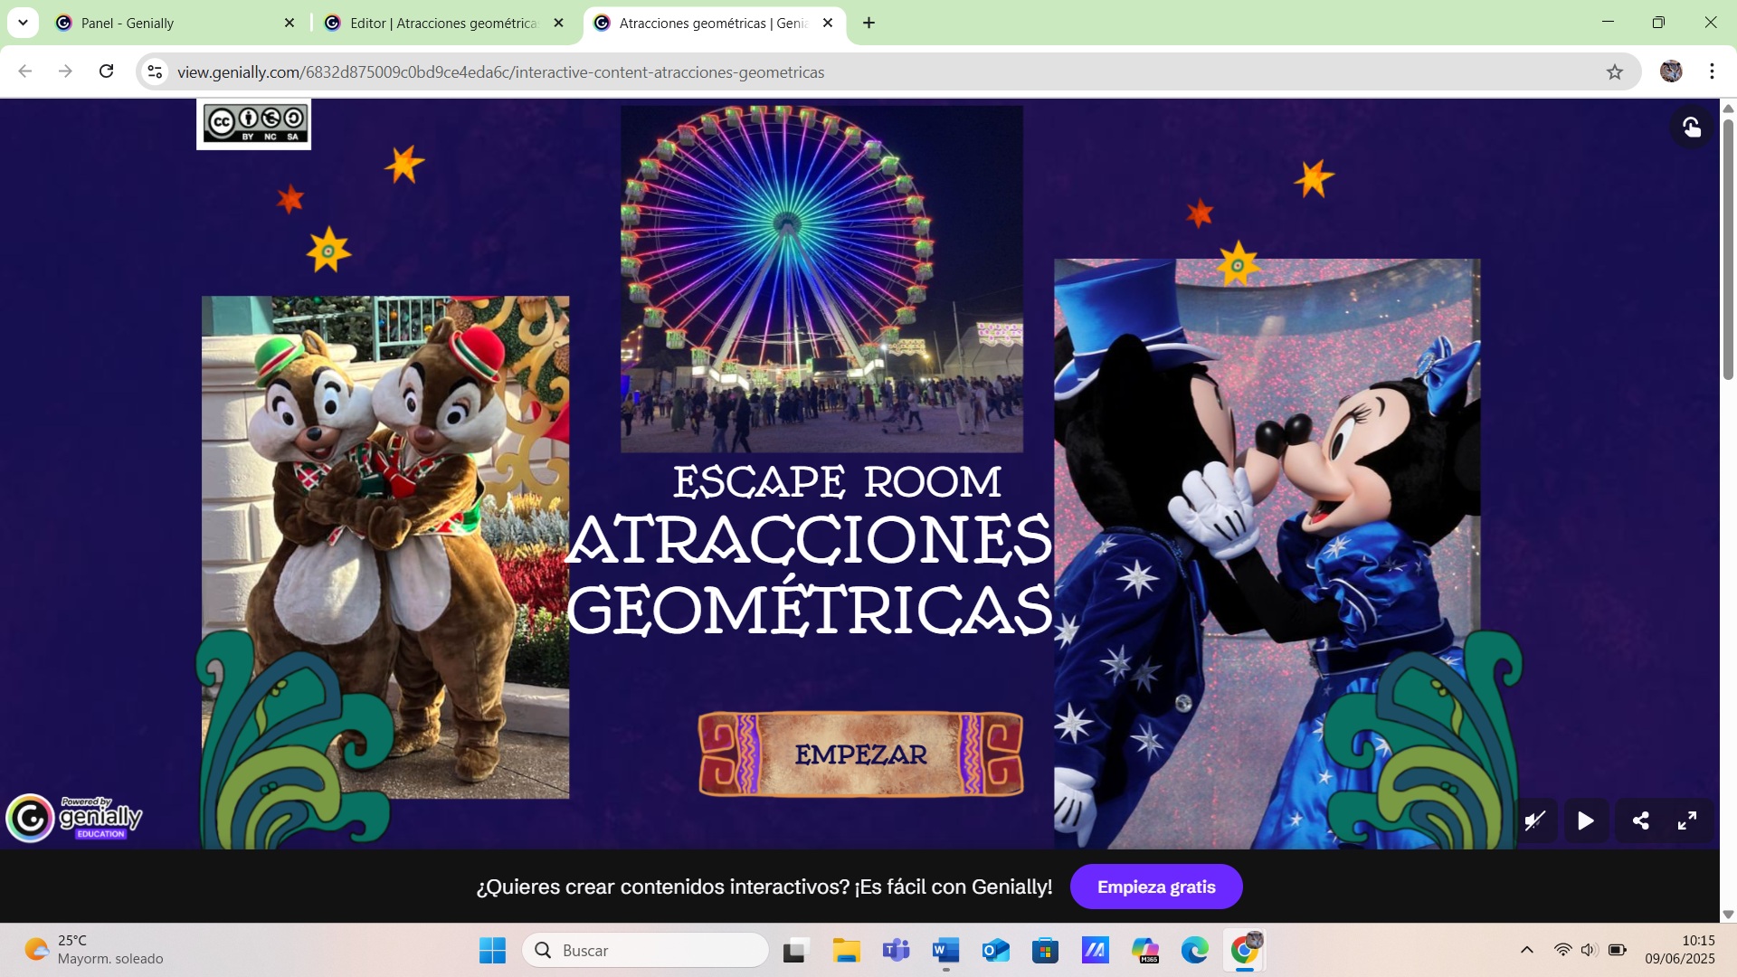Viewport: 1737px width, 977px height.
Task: Close the Panel - Genially tab
Action: 289,23
